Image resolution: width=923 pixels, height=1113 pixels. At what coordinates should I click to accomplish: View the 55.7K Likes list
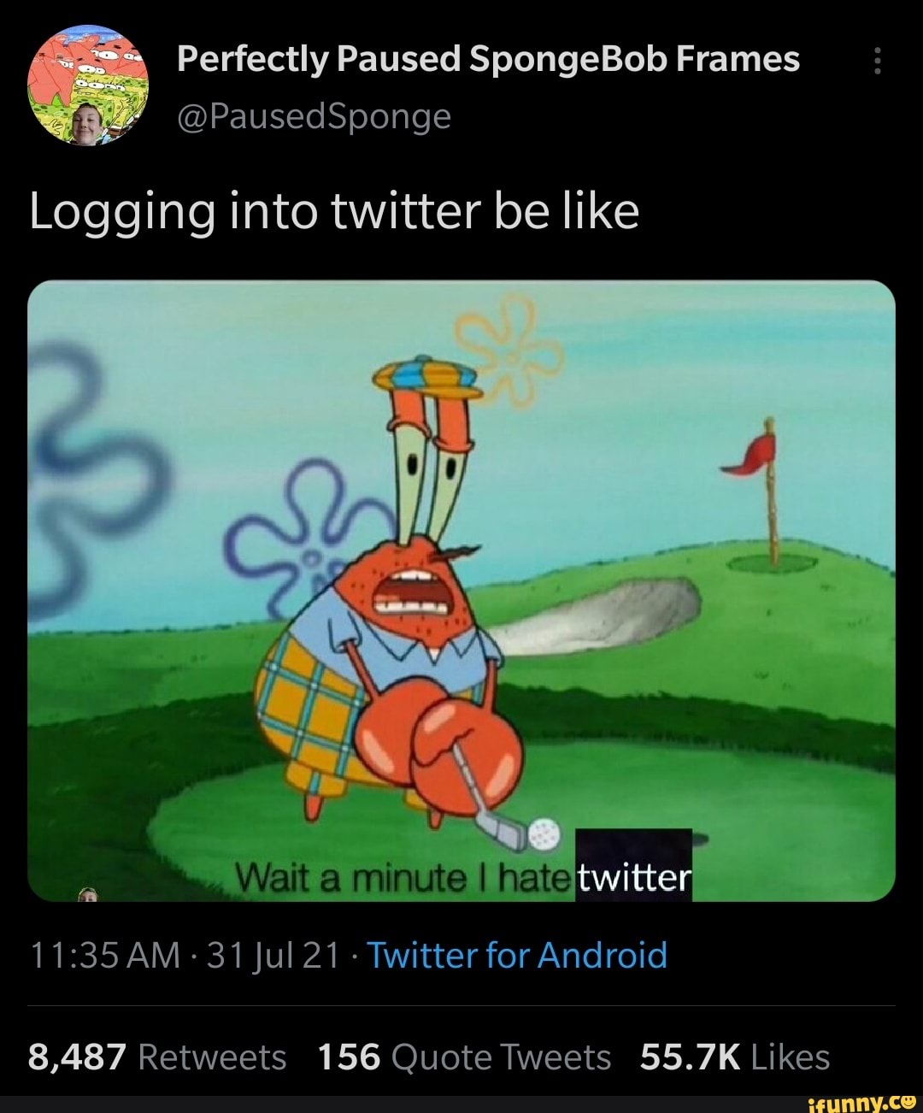735,1057
